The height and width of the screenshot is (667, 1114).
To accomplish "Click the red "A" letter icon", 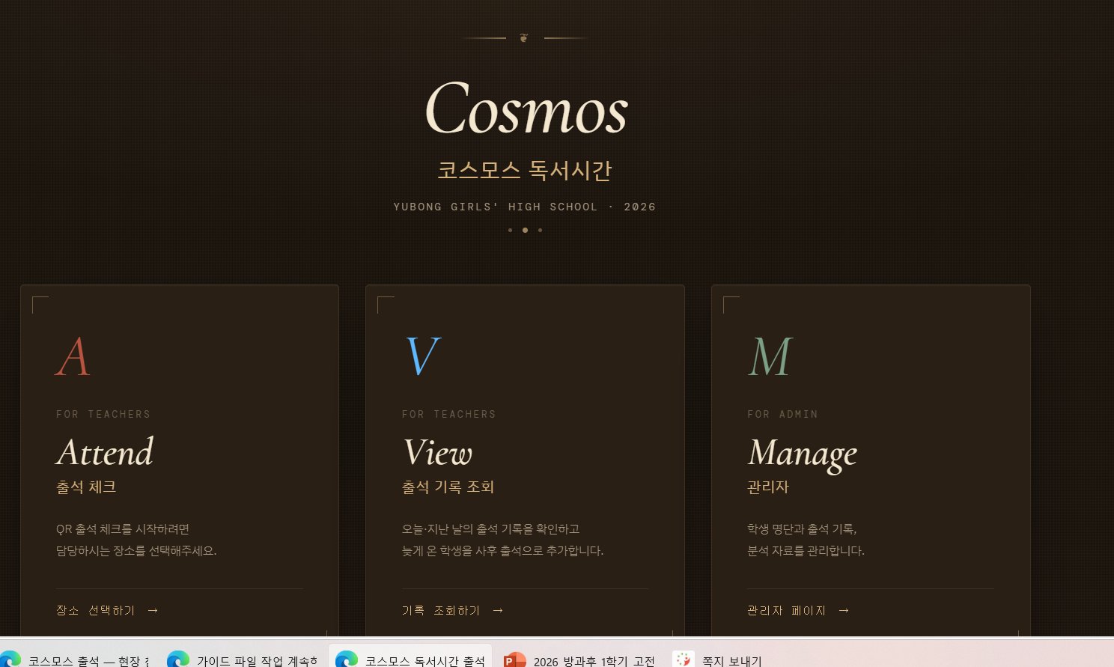I will tap(73, 357).
